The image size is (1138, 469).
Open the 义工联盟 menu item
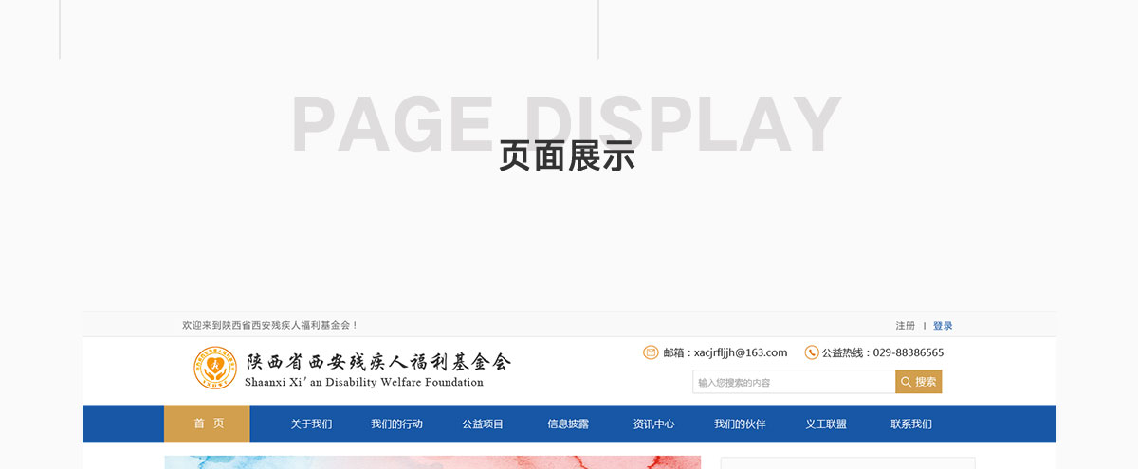(826, 424)
